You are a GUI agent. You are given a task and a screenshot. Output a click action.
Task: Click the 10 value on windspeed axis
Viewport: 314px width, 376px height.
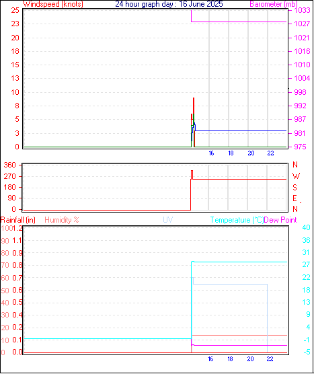point(15,92)
